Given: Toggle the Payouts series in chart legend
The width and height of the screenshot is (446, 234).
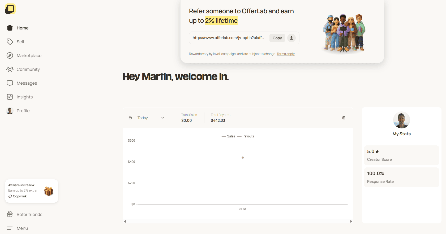Looking at the screenshot, I should (246, 136).
